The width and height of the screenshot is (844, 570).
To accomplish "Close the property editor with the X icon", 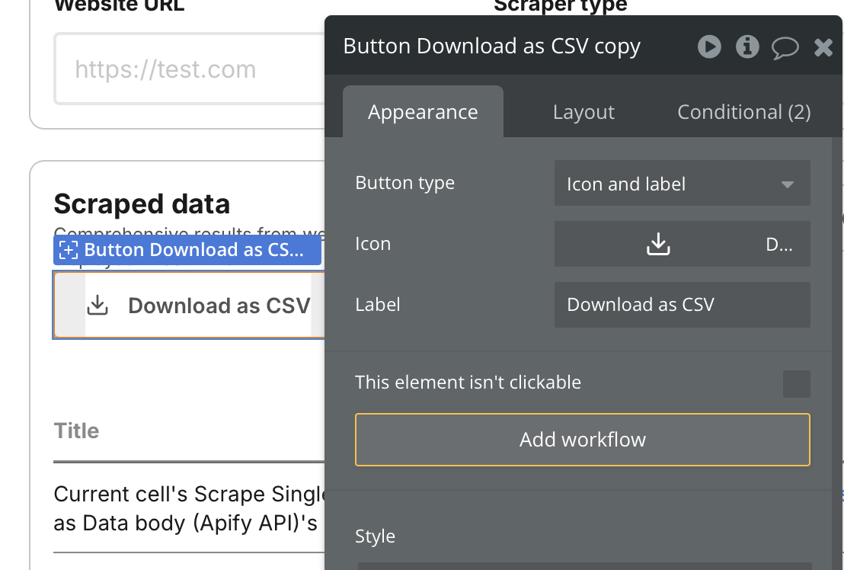I will pyautogui.click(x=823, y=46).
